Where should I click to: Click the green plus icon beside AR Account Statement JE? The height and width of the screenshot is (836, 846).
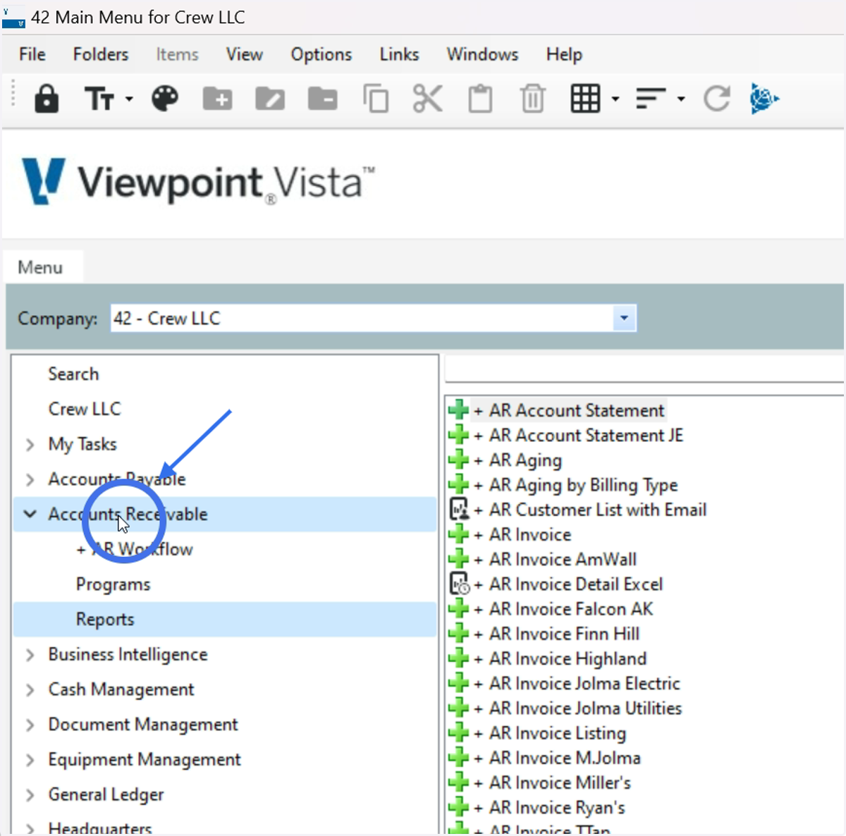point(458,435)
